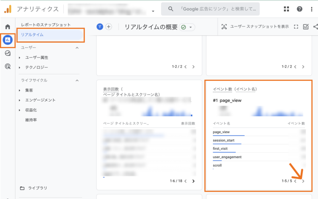Screen dimensions: 318x199
Task: Open the Explore icon in left rail
Action: pyautogui.click(x=8, y=53)
